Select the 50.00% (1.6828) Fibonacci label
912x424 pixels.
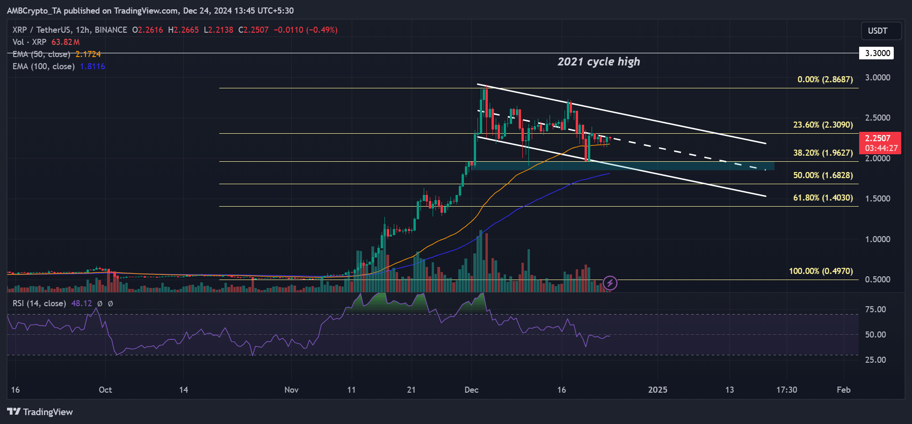823,175
